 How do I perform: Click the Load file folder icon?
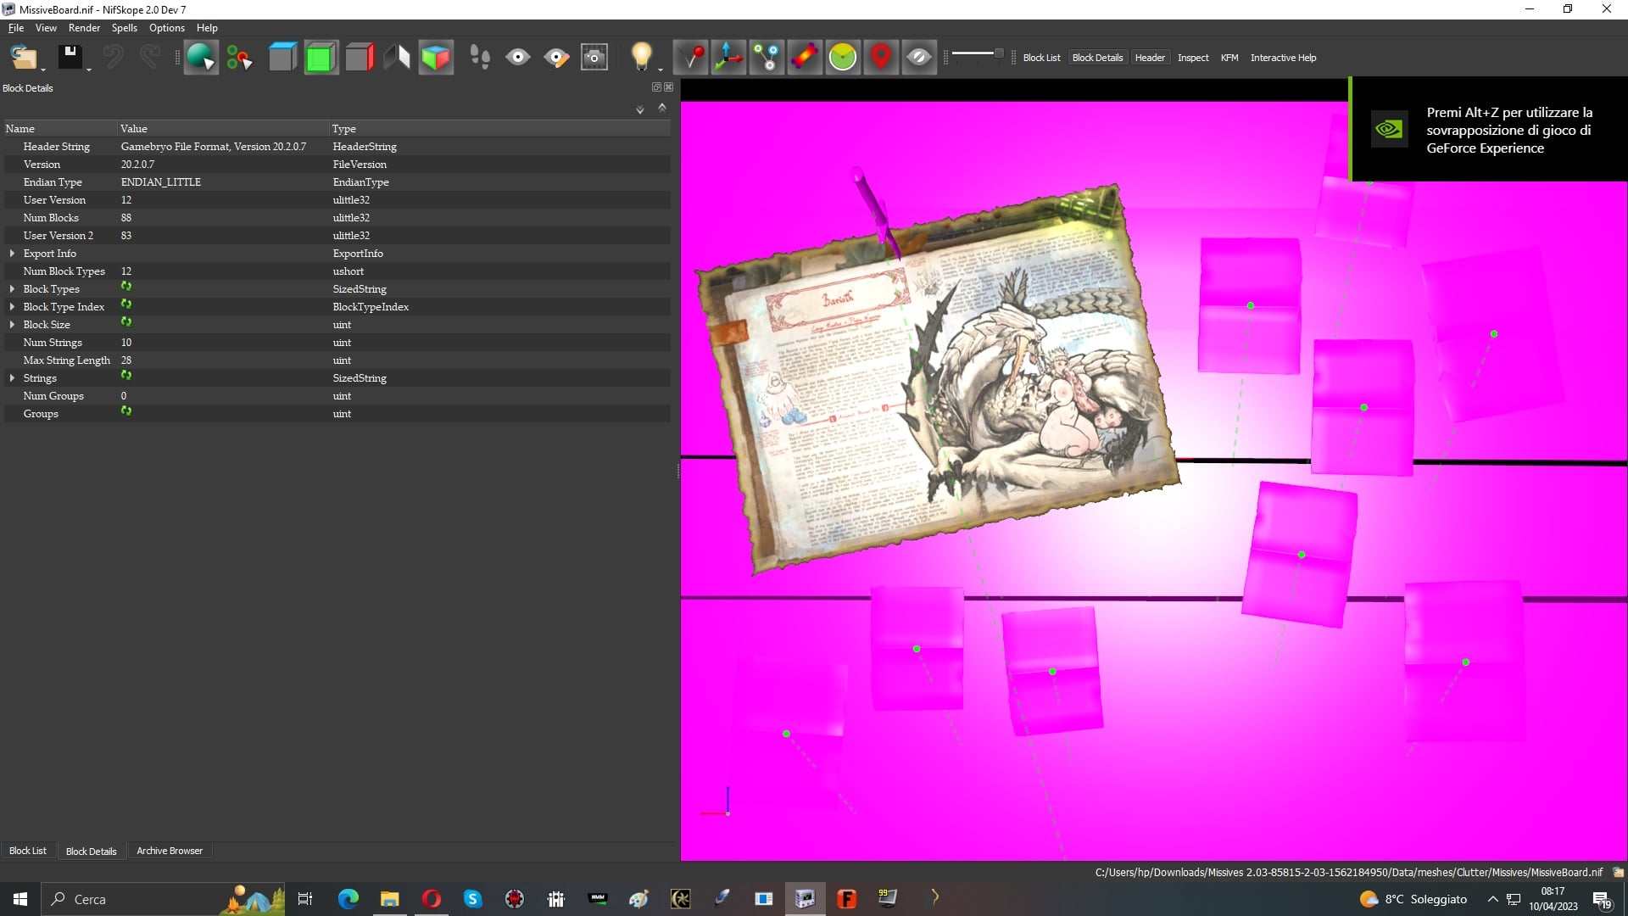tap(23, 58)
